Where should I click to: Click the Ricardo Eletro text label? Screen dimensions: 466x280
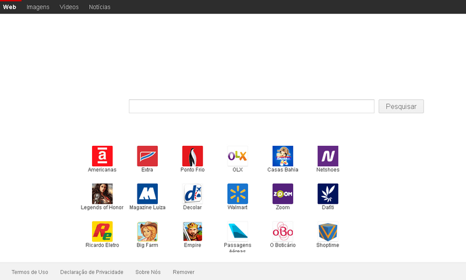tap(103, 245)
